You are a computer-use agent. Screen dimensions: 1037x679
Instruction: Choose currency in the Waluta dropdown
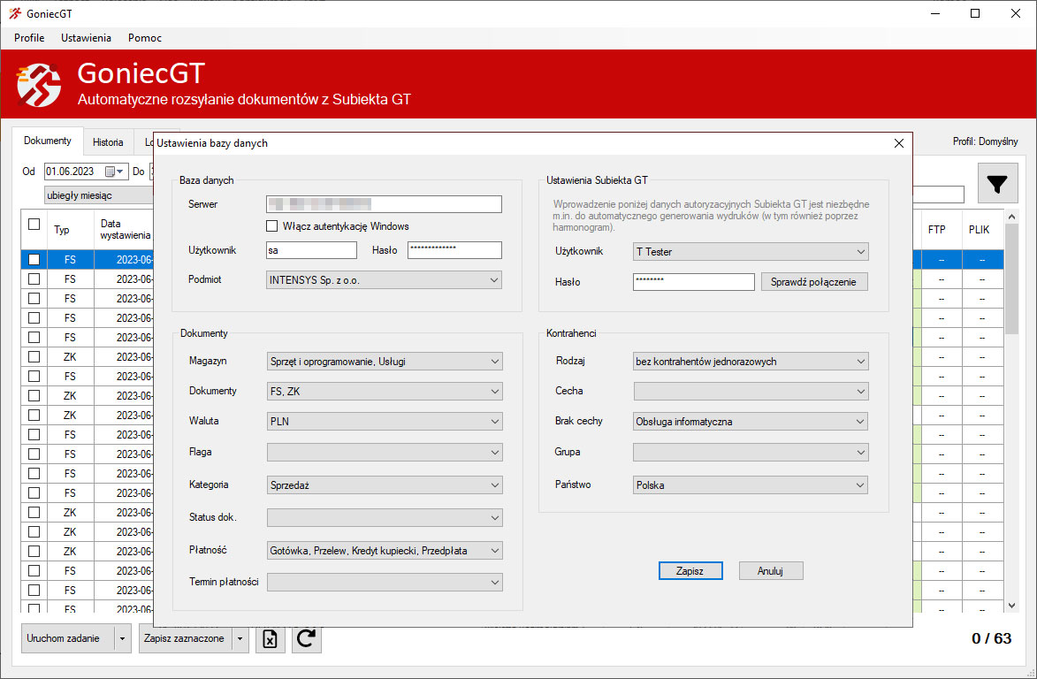[385, 421]
